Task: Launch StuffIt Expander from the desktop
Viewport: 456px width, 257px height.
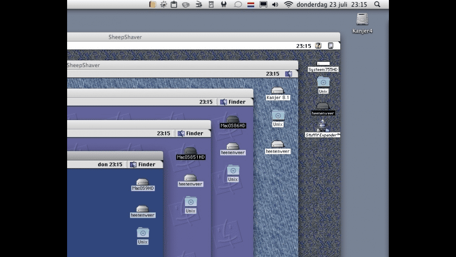Action: pyautogui.click(x=323, y=125)
